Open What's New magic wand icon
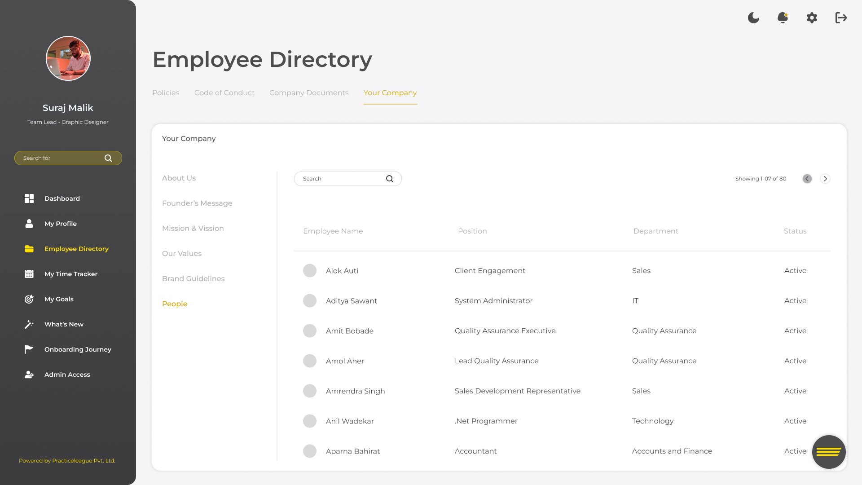This screenshot has height=485, width=862. click(x=29, y=324)
